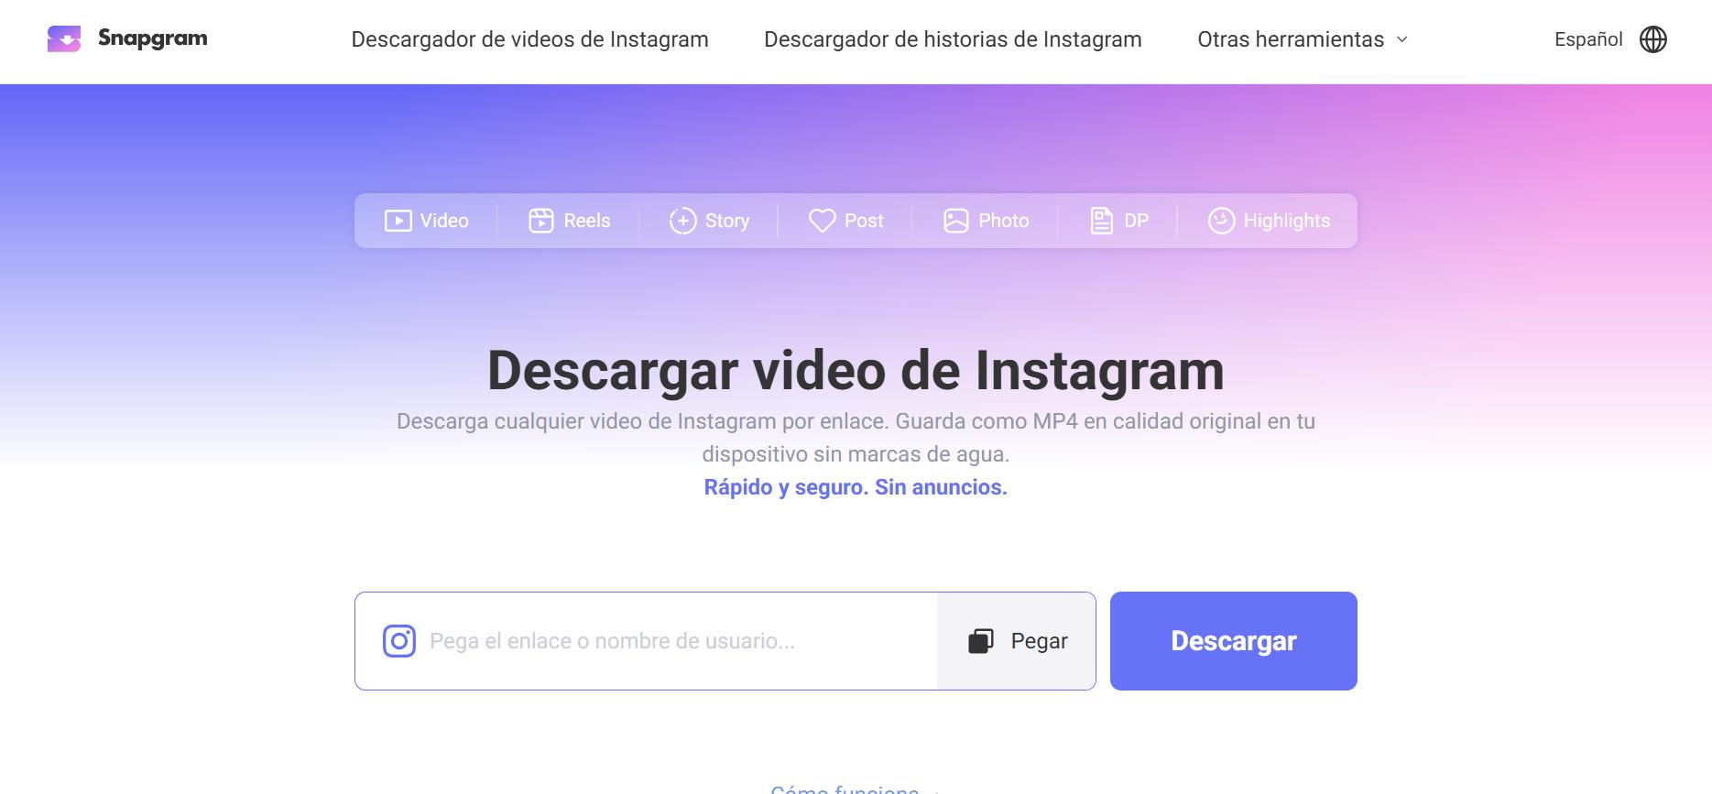Click the Snapgram brand name
1712x794 pixels.
153,38
